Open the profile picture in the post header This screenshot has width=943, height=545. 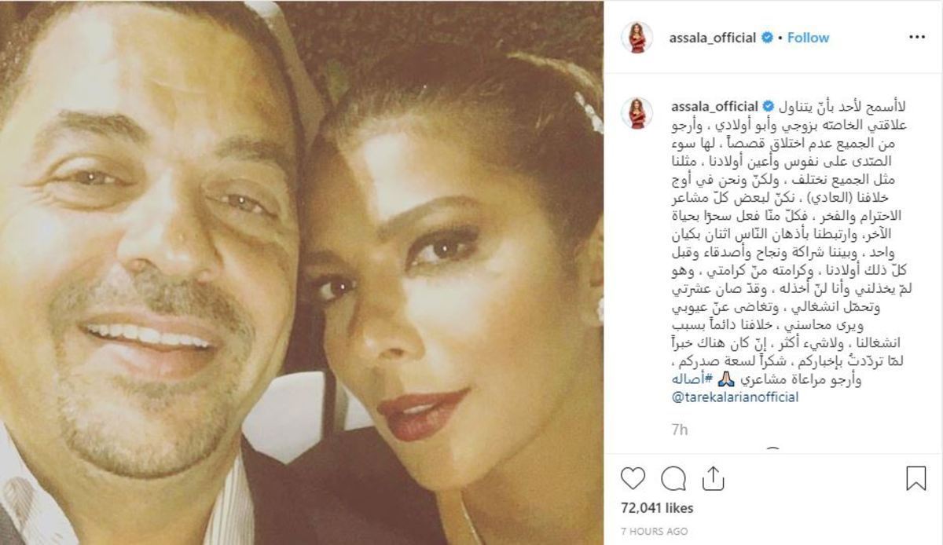(637, 38)
